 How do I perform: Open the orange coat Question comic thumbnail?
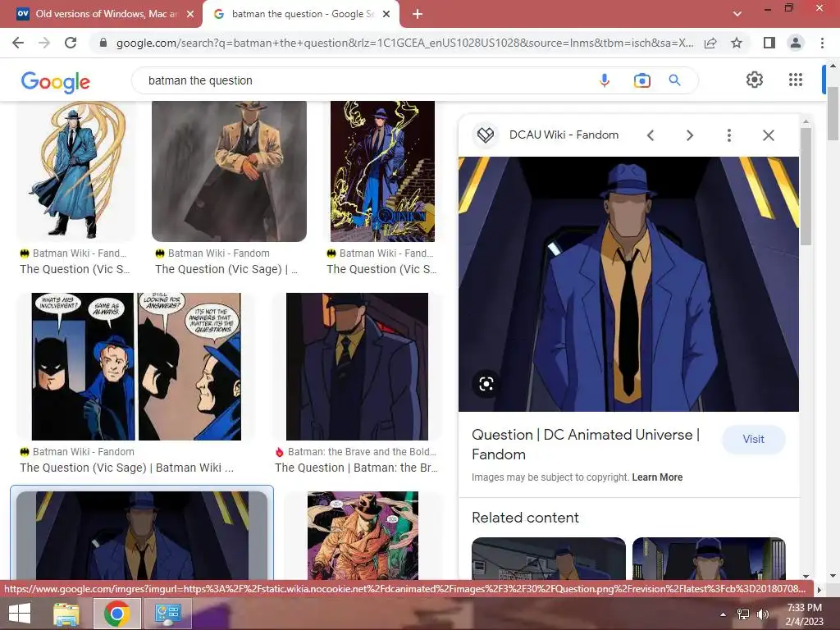(x=363, y=535)
